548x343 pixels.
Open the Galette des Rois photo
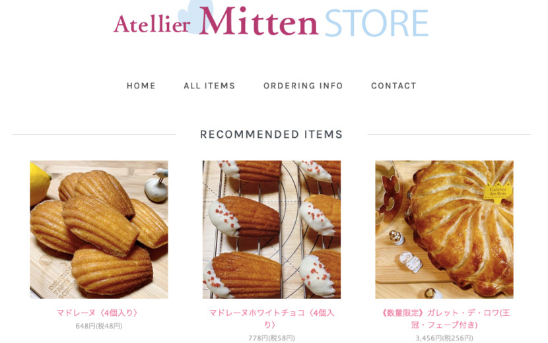point(444,230)
